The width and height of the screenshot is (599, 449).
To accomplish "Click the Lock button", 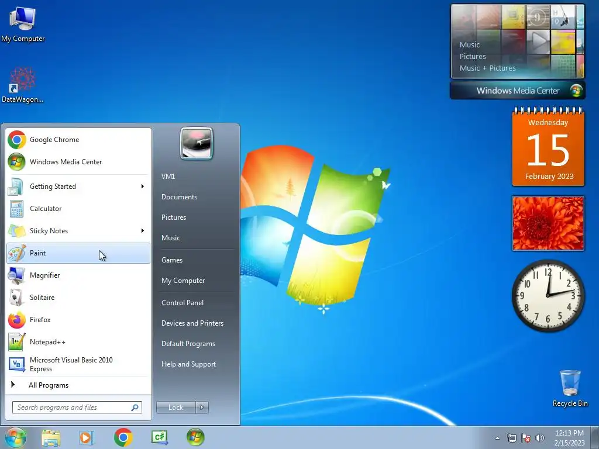I will (176, 407).
